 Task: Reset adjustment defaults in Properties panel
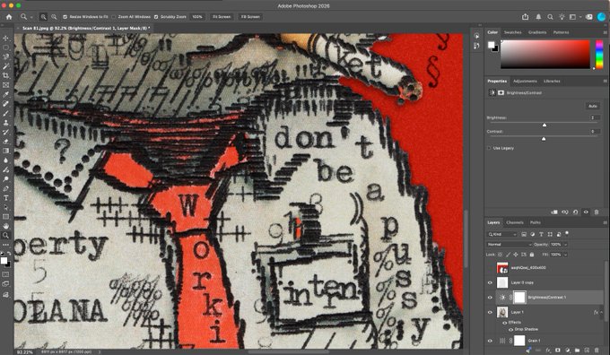point(575,212)
